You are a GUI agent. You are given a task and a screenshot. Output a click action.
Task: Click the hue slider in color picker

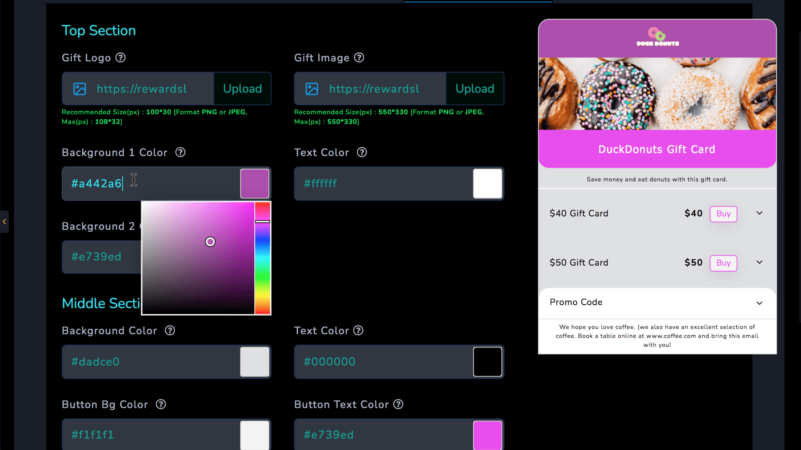263,258
